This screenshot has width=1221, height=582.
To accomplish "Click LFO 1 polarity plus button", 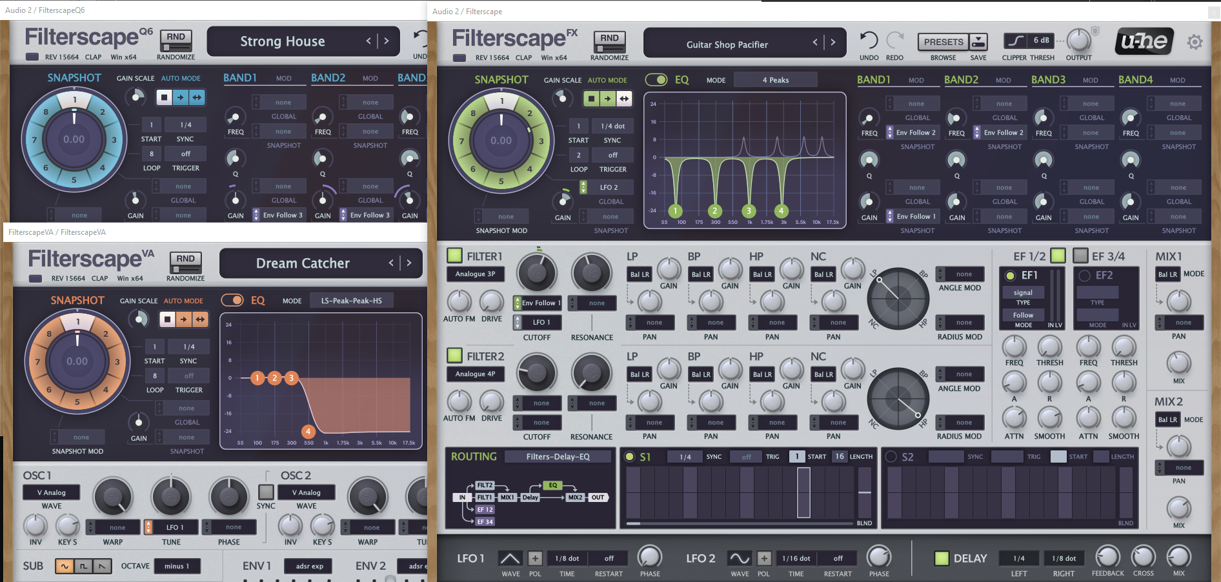I will click(x=535, y=558).
